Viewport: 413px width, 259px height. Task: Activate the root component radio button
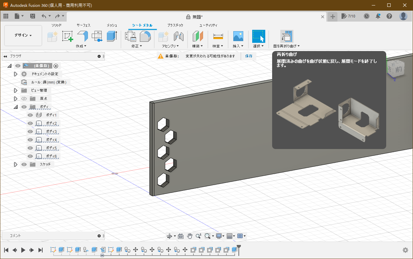56,66
